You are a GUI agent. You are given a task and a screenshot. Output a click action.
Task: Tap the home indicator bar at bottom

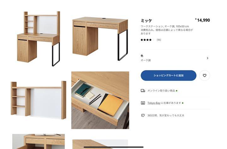pyautogui.click(x=113, y=147)
